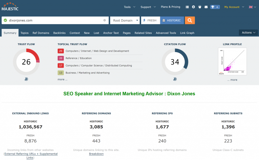Click fresh referring subnets value 223

pos(228,141)
